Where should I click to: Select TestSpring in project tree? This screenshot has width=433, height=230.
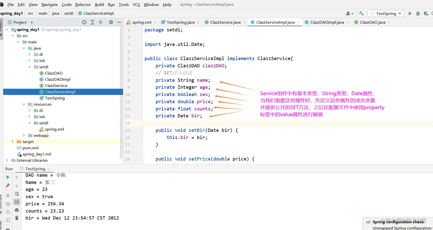(x=55, y=98)
